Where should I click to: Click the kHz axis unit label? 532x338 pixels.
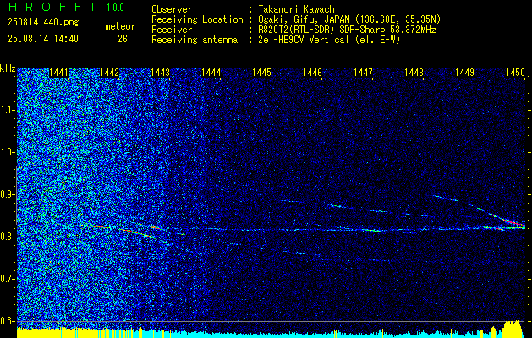8,69
